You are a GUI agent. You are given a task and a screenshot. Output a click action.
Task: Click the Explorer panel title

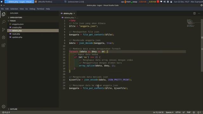pos(14,13)
